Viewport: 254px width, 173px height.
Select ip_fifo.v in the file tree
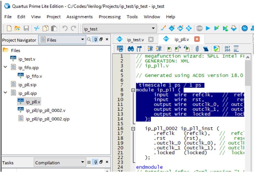[x=34, y=76]
